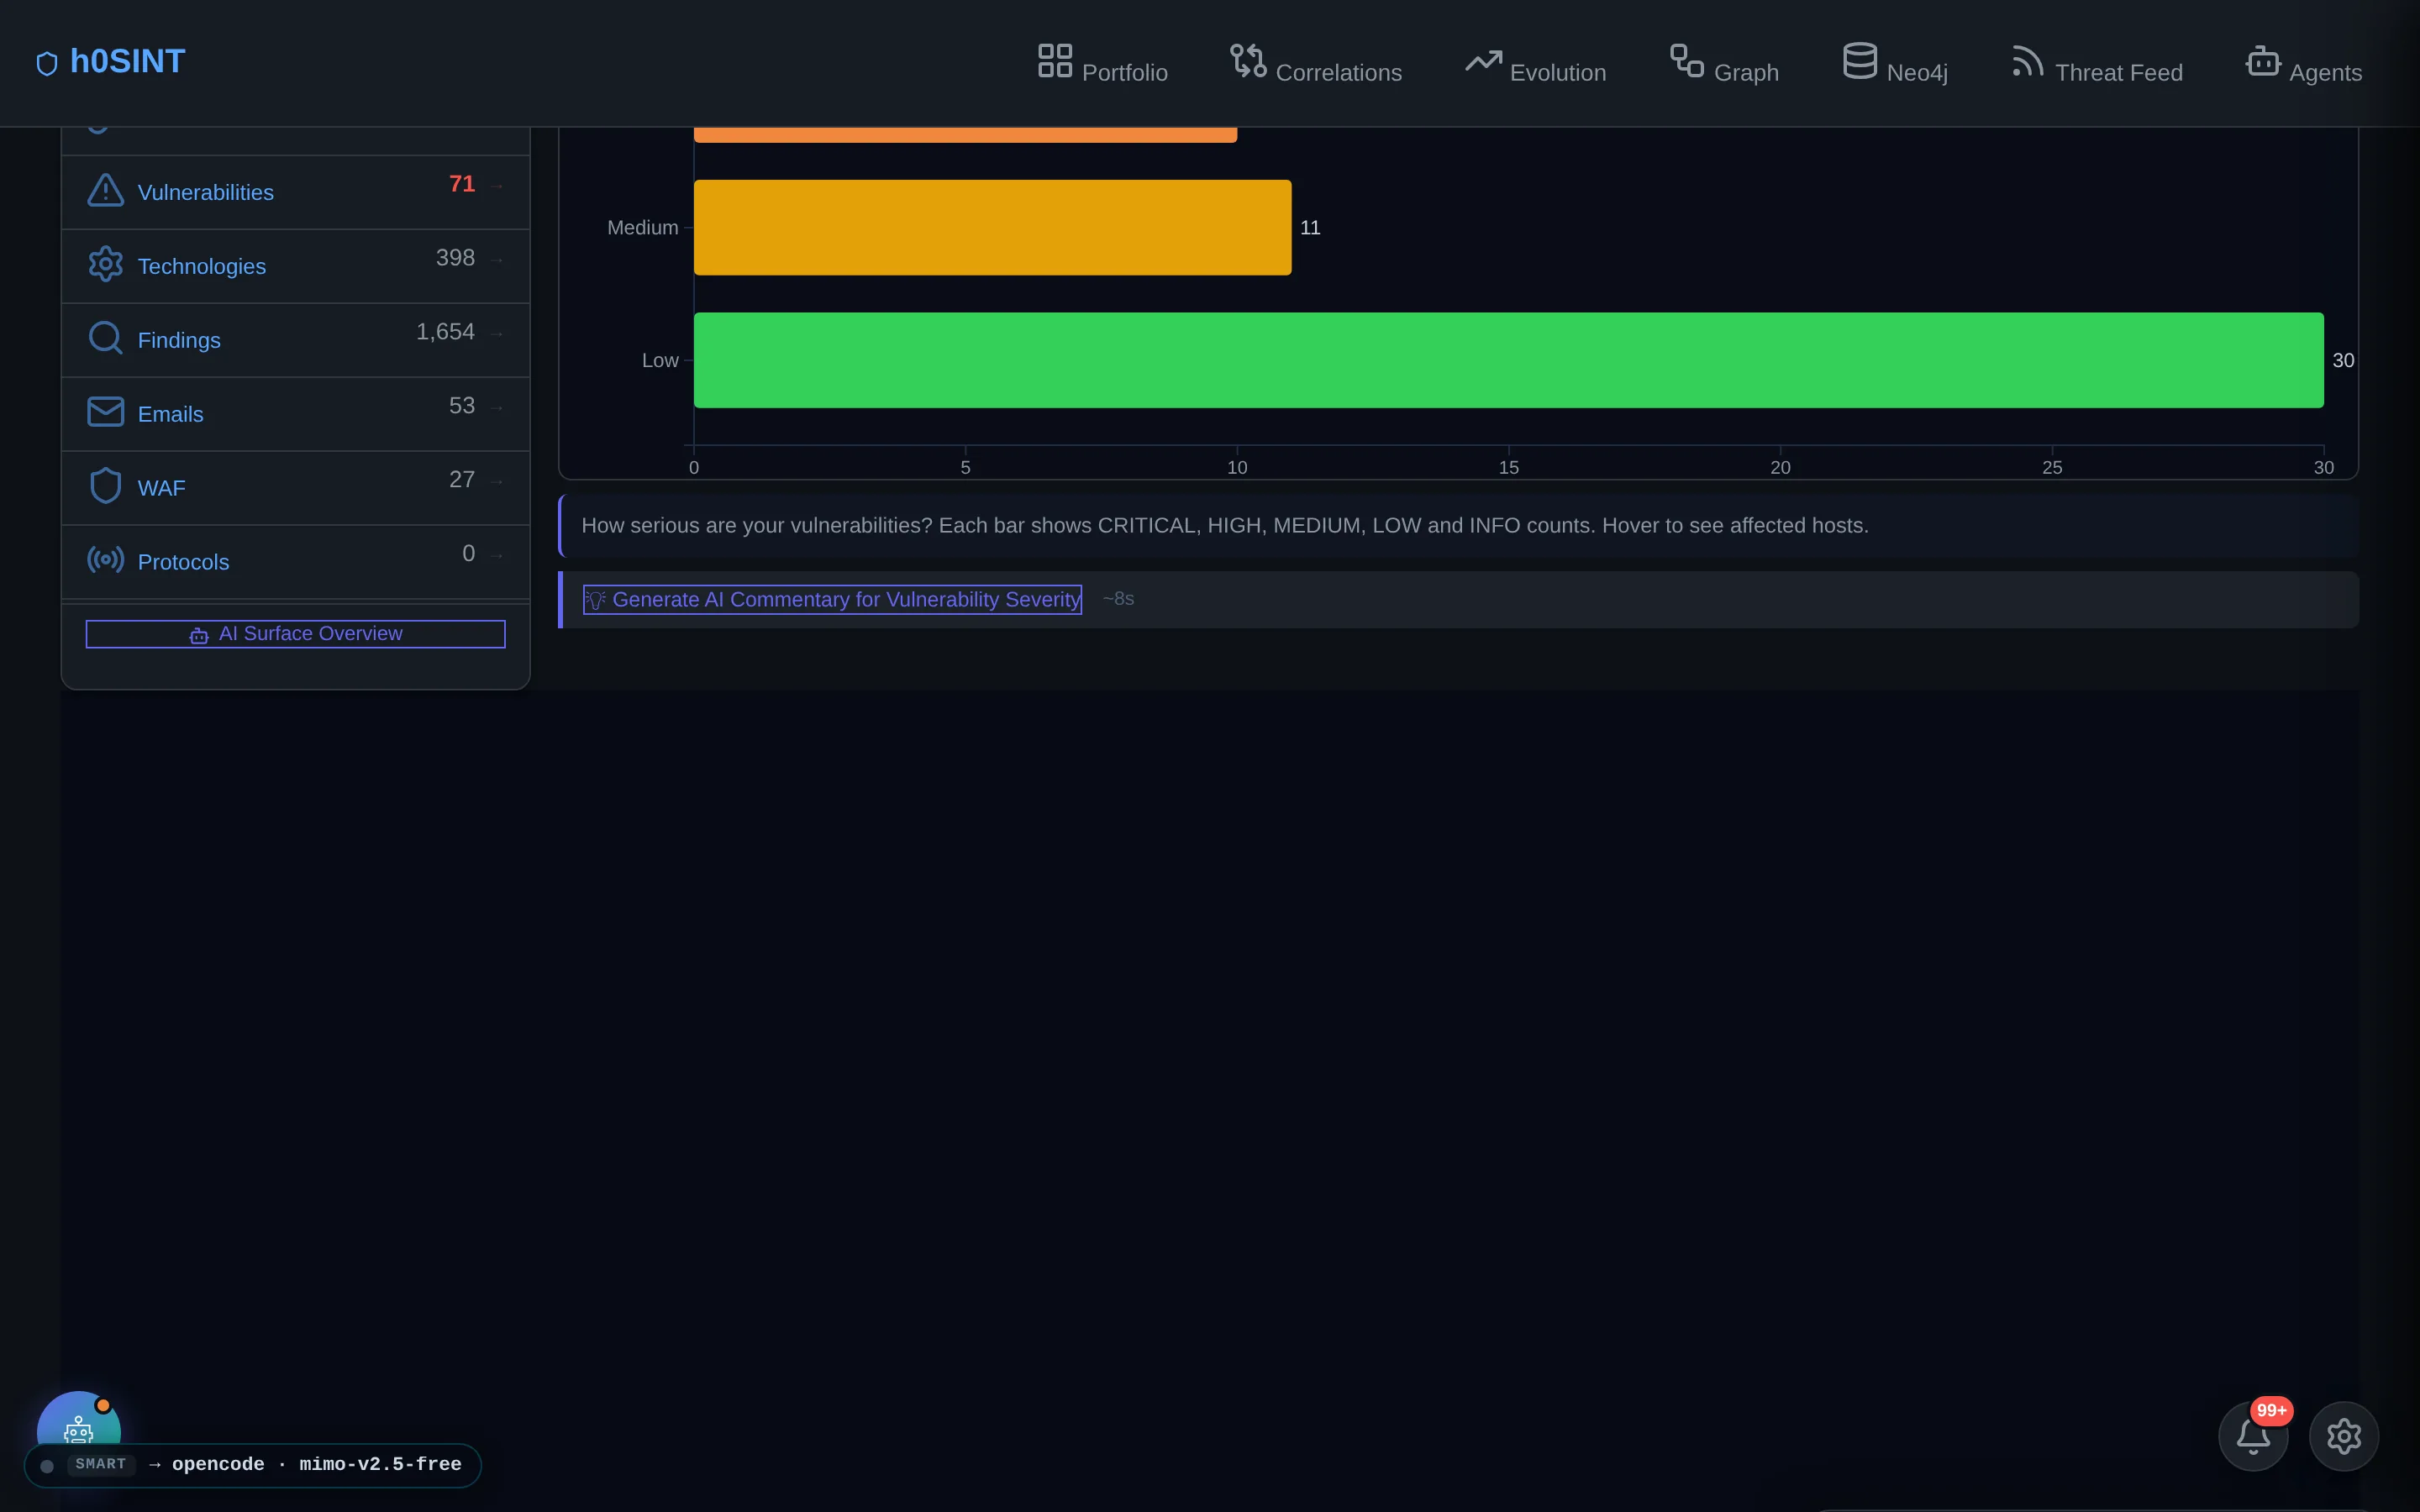2420x1512 pixels.
Task: Click Generate AI Commentary for Vulnerability Severity
Action: [x=832, y=599]
